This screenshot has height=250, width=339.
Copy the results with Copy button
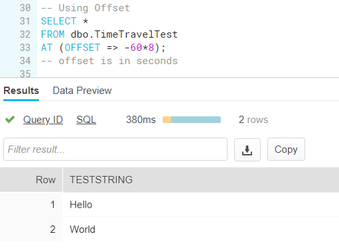tap(286, 149)
